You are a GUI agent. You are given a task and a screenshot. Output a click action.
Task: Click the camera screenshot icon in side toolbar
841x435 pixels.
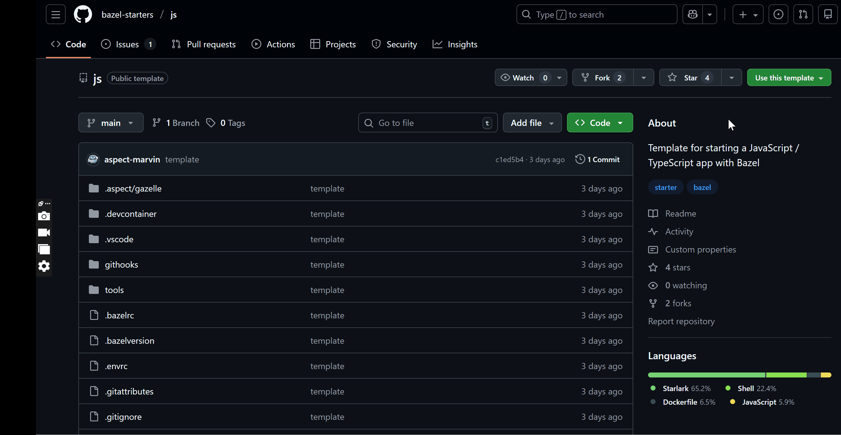44,216
